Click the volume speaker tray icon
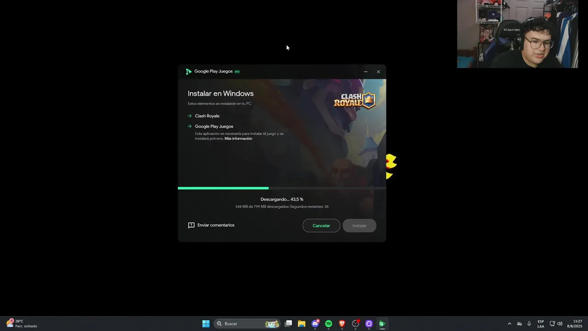Image resolution: width=588 pixels, height=331 pixels. tap(560, 324)
